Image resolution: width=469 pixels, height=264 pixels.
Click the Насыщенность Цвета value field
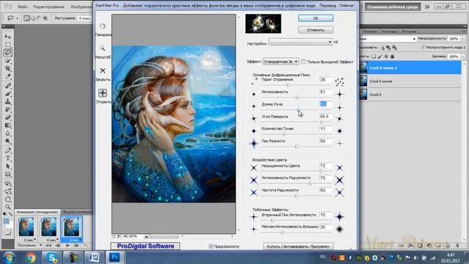pyautogui.click(x=325, y=166)
